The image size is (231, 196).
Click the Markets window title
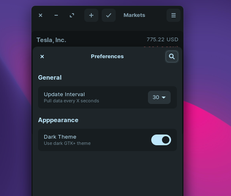coord(134,15)
